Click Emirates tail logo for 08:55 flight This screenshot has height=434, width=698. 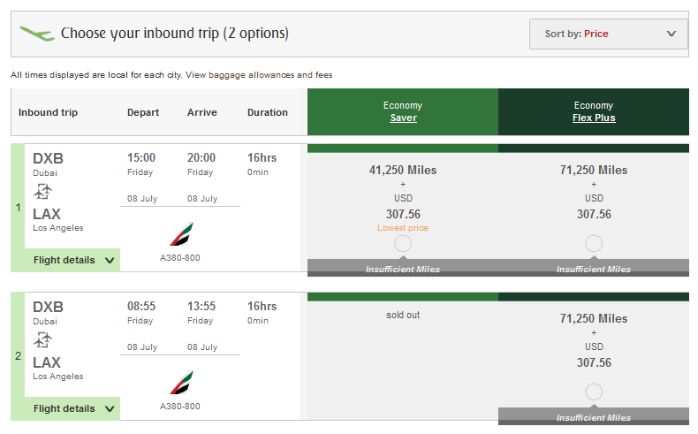tap(182, 383)
